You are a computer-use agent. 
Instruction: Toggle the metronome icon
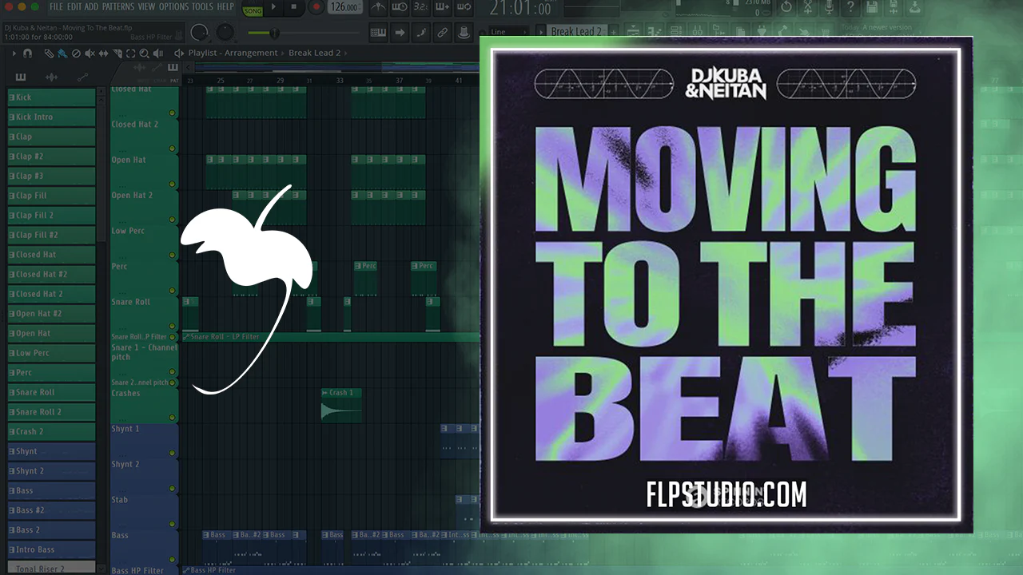click(378, 8)
